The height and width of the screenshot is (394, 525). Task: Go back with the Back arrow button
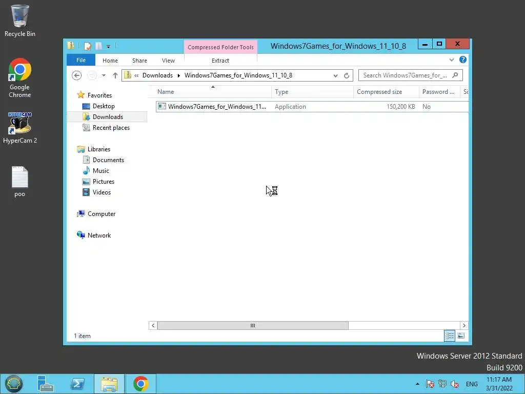(77, 75)
